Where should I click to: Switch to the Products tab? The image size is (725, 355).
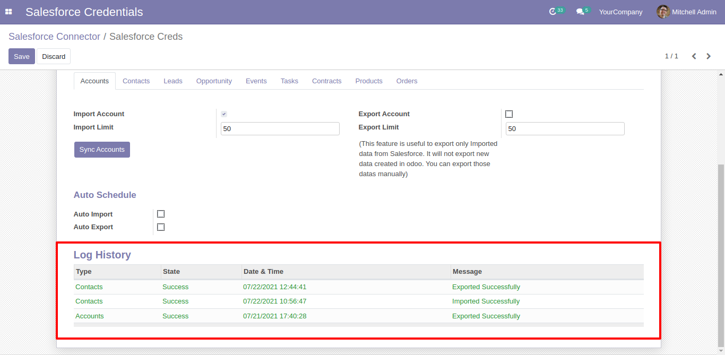point(369,81)
